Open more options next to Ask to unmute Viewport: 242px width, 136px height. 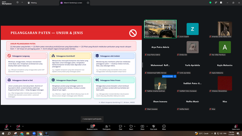pos(175,76)
